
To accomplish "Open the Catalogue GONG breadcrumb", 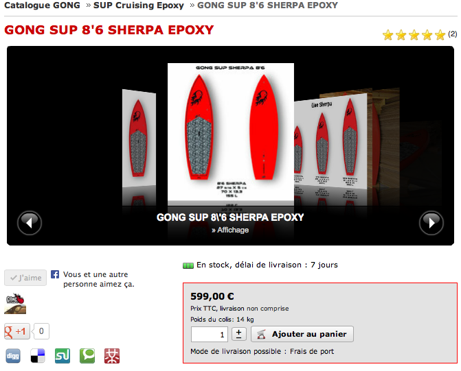I will coord(42,5).
